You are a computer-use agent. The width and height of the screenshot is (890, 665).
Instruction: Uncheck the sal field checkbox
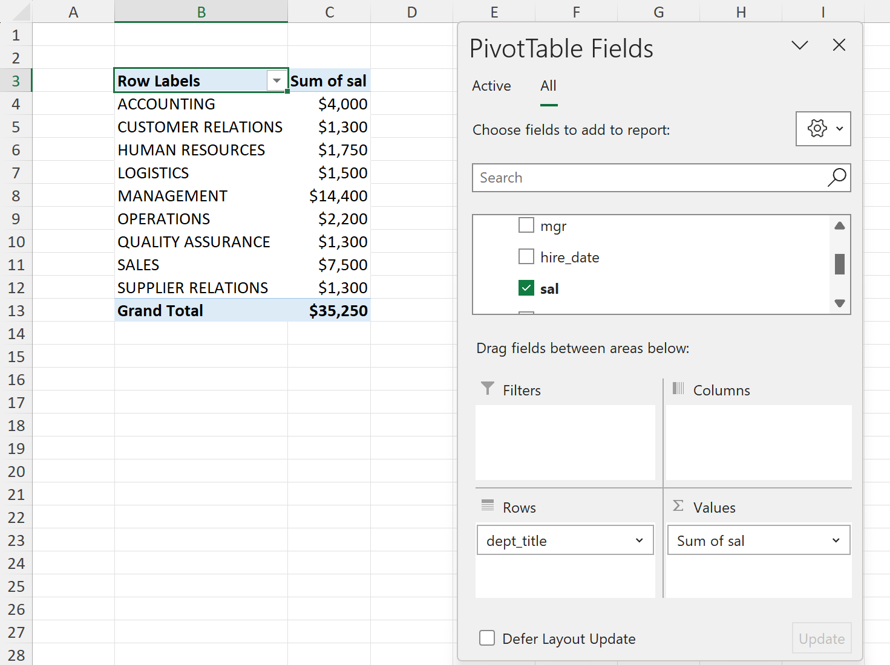tap(526, 288)
